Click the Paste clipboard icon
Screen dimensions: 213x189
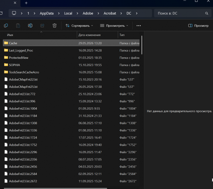(18, 25)
